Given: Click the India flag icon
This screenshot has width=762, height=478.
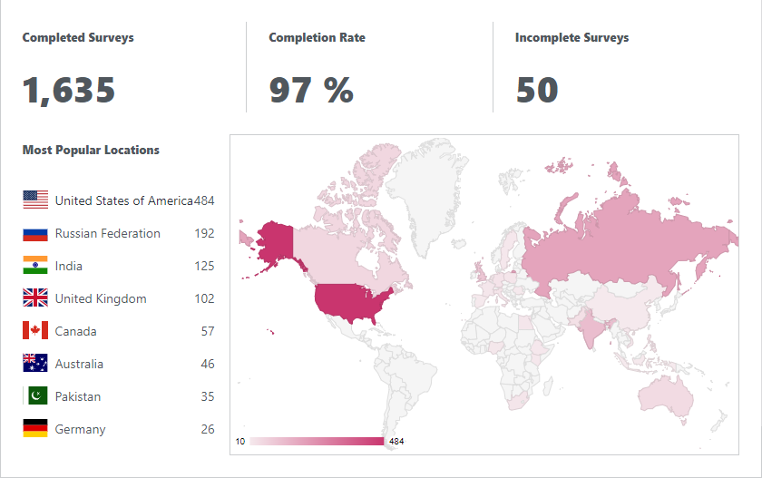Looking at the screenshot, I should pyautogui.click(x=35, y=265).
